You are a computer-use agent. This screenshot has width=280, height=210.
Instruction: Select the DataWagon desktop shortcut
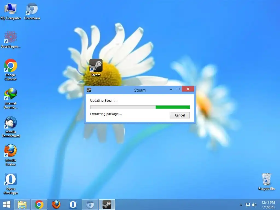(11, 39)
